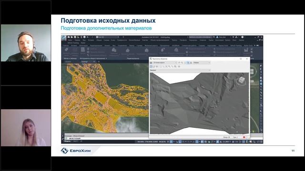
Task: Close the Просмотр объектов window
Action: click(x=247, y=59)
